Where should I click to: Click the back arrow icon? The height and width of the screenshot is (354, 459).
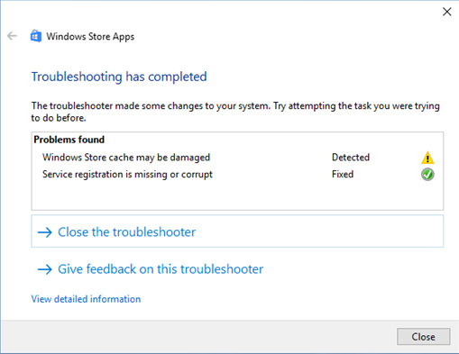coord(12,36)
